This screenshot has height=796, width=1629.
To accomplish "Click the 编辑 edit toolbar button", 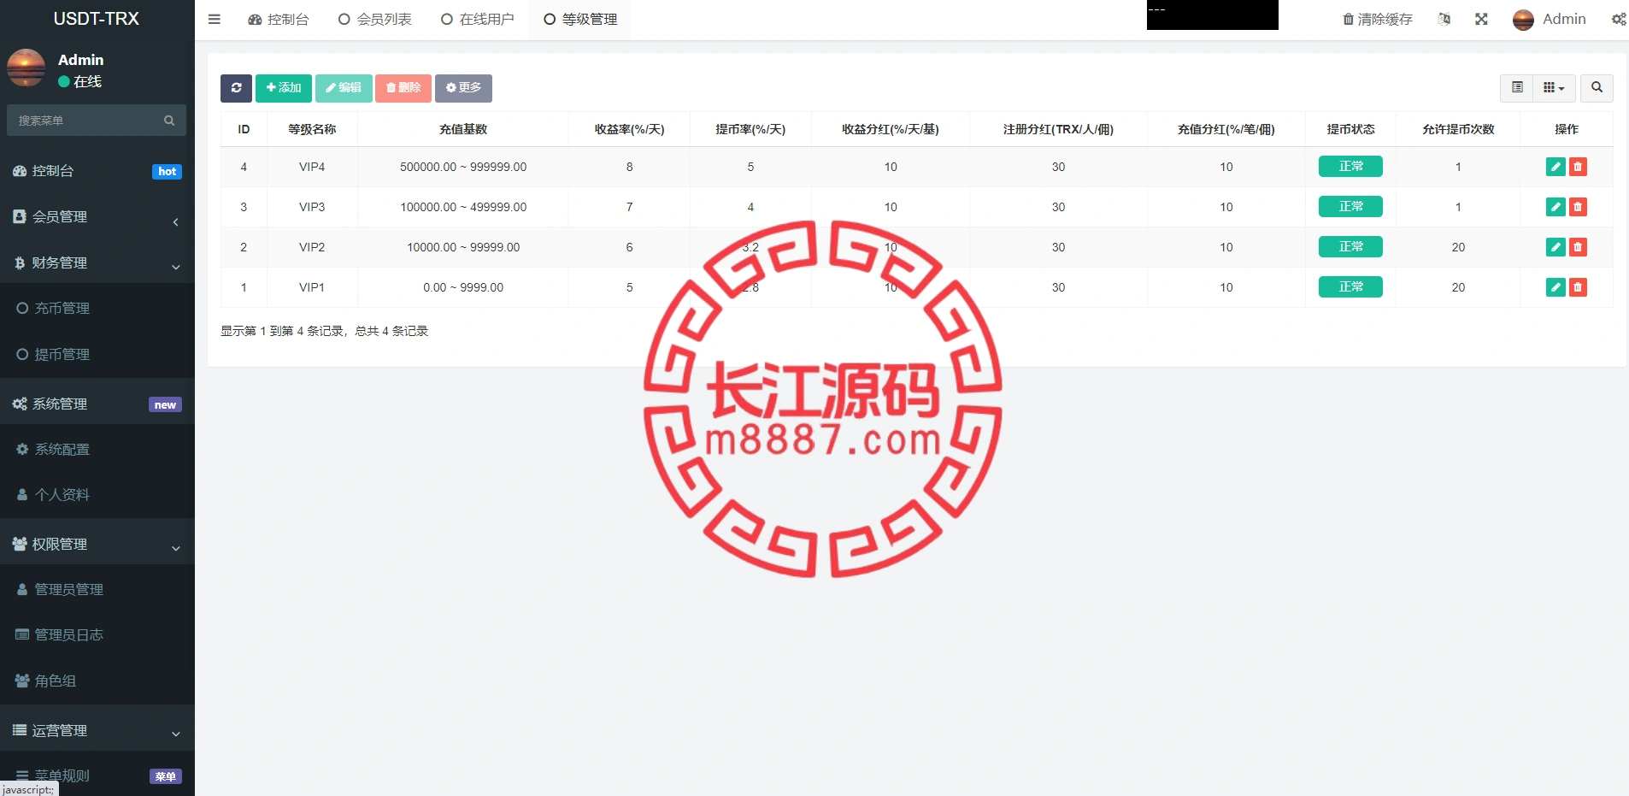I will pyautogui.click(x=344, y=88).
